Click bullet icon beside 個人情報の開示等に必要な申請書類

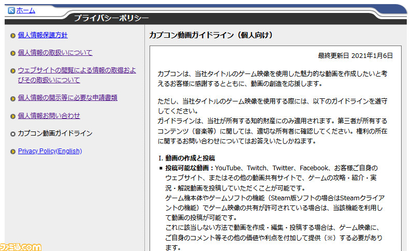pos(12,98)
